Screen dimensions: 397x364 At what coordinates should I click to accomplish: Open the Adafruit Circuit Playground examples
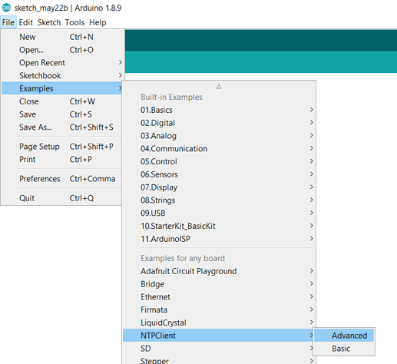[x=219, y=271]
